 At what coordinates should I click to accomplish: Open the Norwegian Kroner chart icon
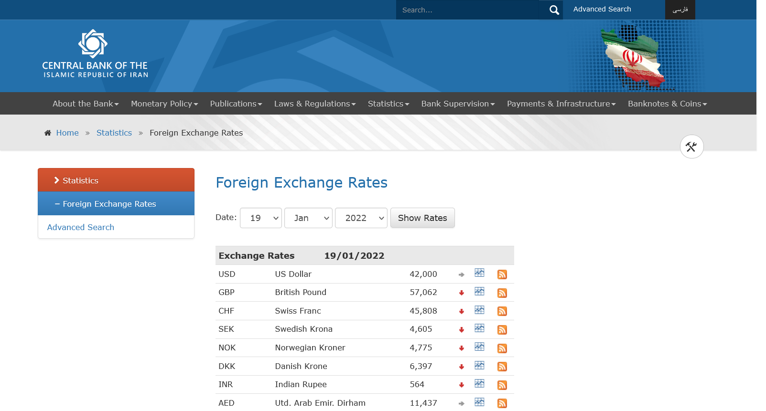[x=479, y=347]
